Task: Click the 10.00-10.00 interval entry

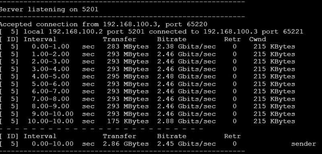Action: [51, 121]
